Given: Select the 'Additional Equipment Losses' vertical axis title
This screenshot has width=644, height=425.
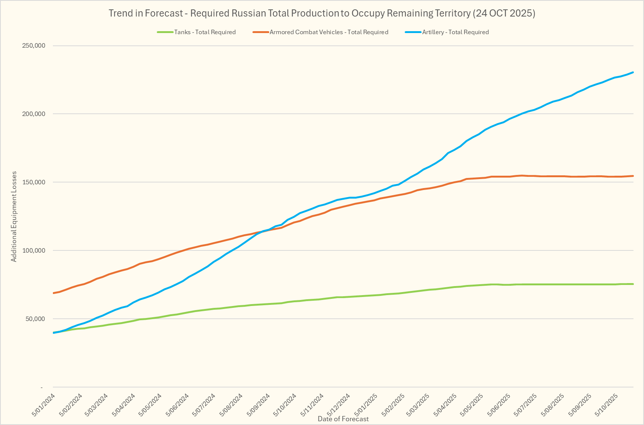Looking at the screenshot, I should (14, 217).
